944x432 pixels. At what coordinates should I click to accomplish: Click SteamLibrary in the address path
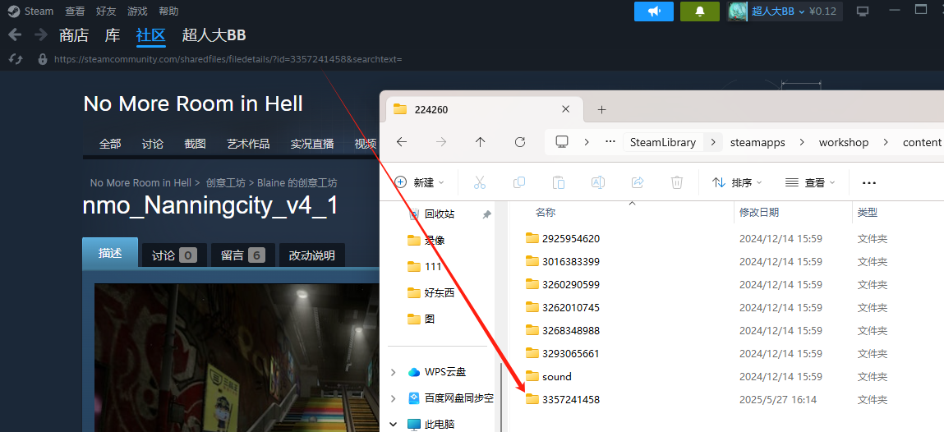point(663,142)
